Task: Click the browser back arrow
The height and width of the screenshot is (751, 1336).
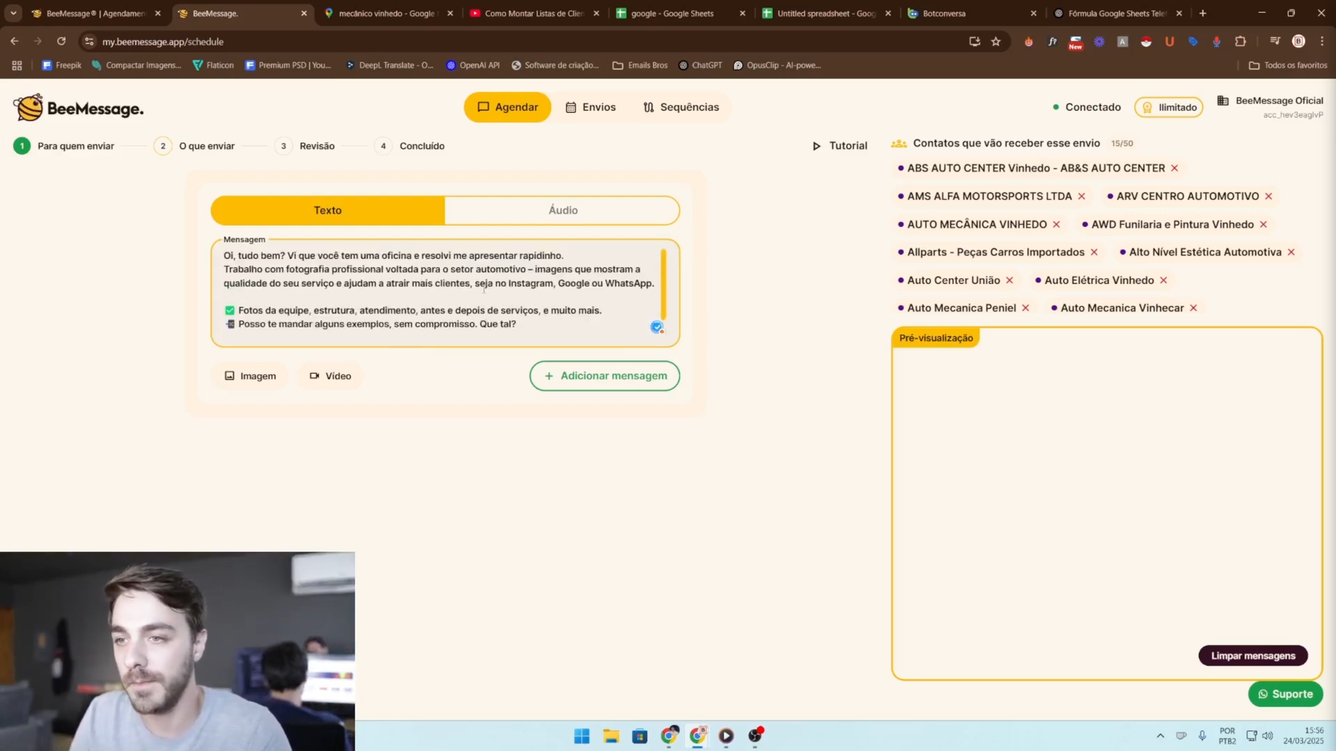Action: tap(15, 41)
